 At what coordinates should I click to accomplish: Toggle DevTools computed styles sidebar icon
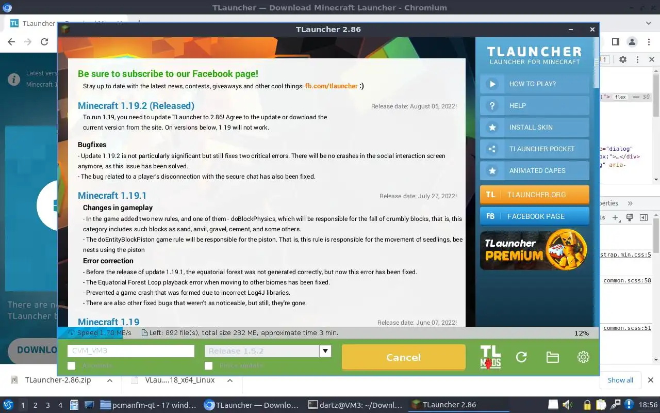pyautogui.click(x=643, y=218)
